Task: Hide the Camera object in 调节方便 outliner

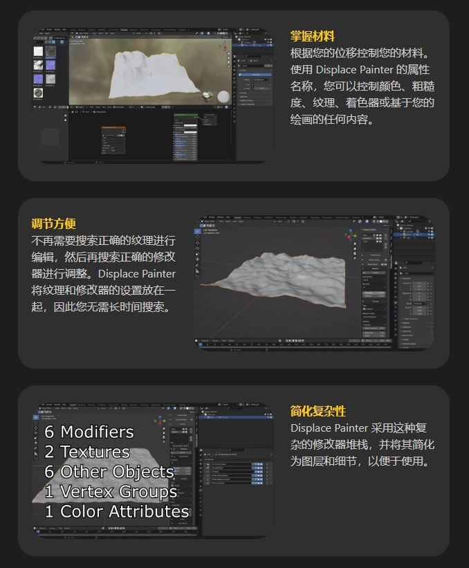Action: (x=428, y=231)
